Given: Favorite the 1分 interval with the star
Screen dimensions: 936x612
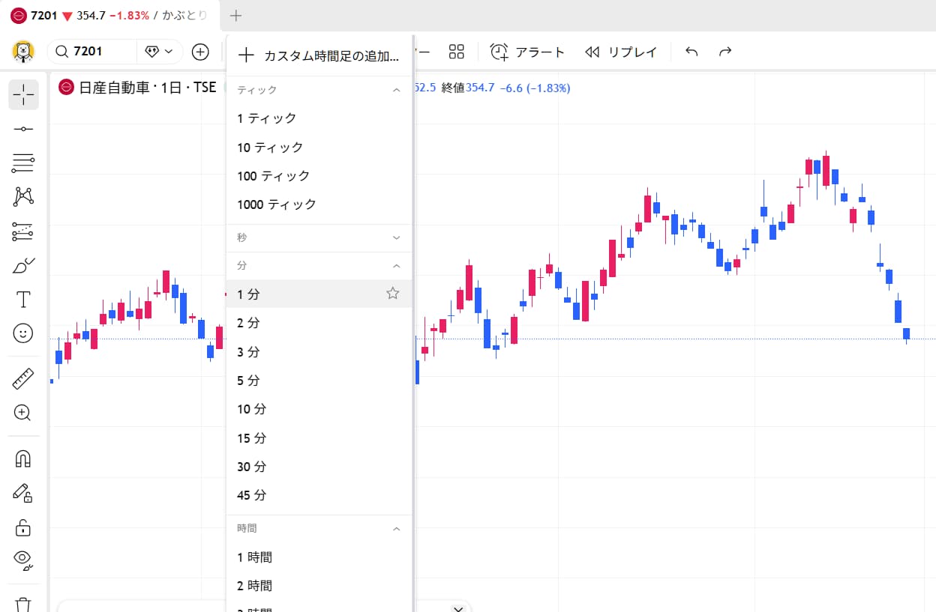Looking at the screenshot, I should [392, 293].
